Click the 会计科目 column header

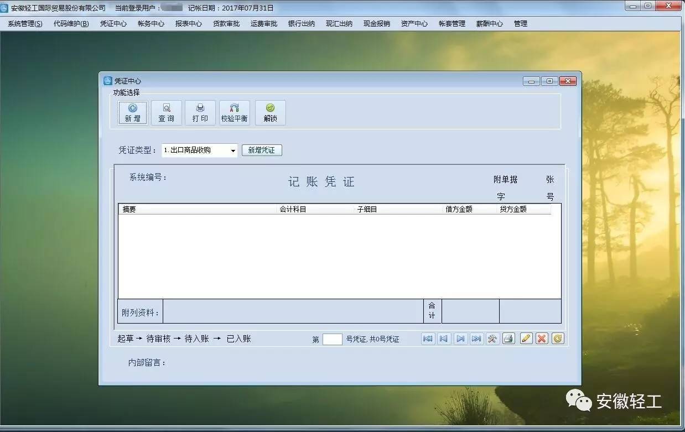tap(315, 209)
